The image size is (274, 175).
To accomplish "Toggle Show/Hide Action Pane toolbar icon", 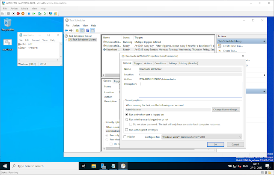I will pyautogui.click(x=92, y=30).
